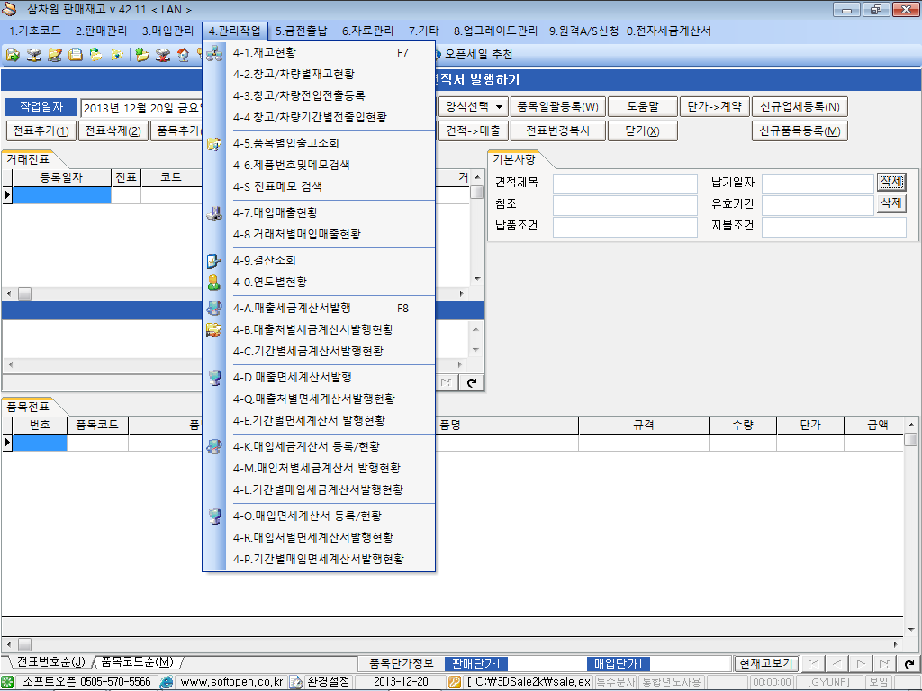Image resolution: width=922 pixels, height=691 pixels.
Task: Click the up arrow of 품목전표 vertical scrollbar
Action: (x=911, y=440)
